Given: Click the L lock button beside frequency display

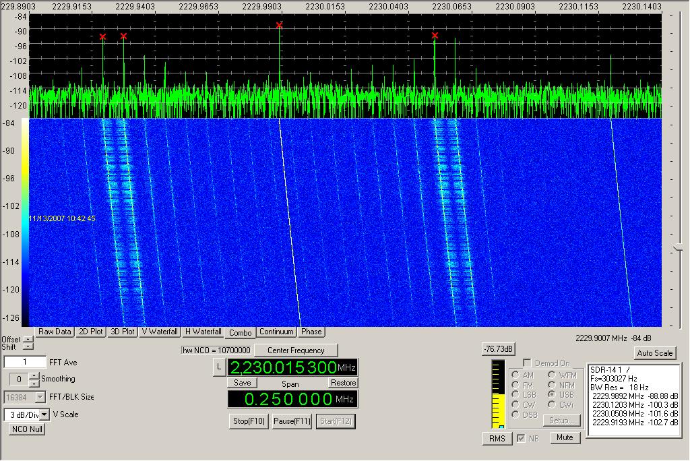Looking at the screenshot, I should [218, 367].
